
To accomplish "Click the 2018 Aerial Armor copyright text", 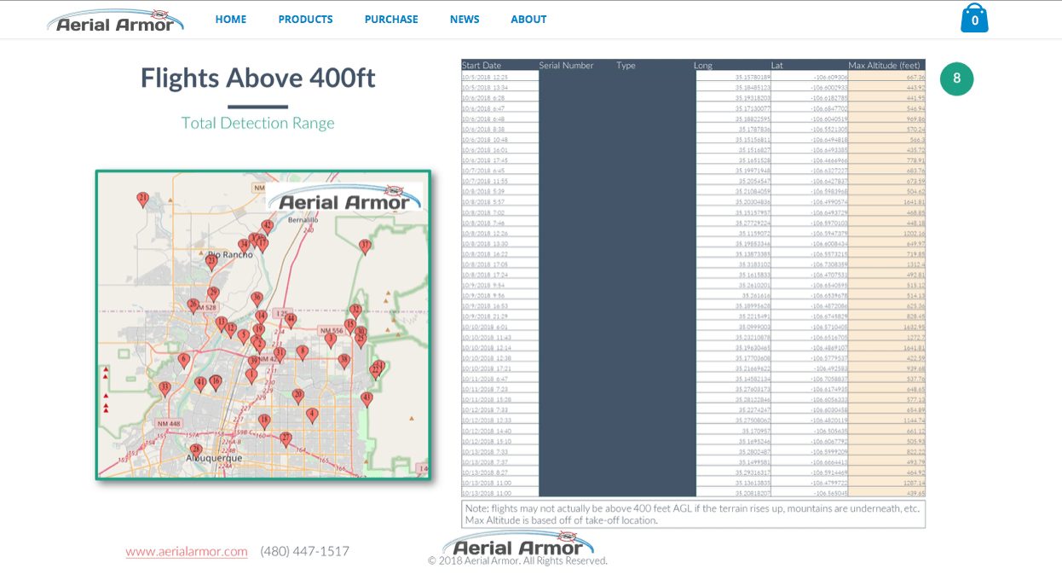I will click(518, 561).
